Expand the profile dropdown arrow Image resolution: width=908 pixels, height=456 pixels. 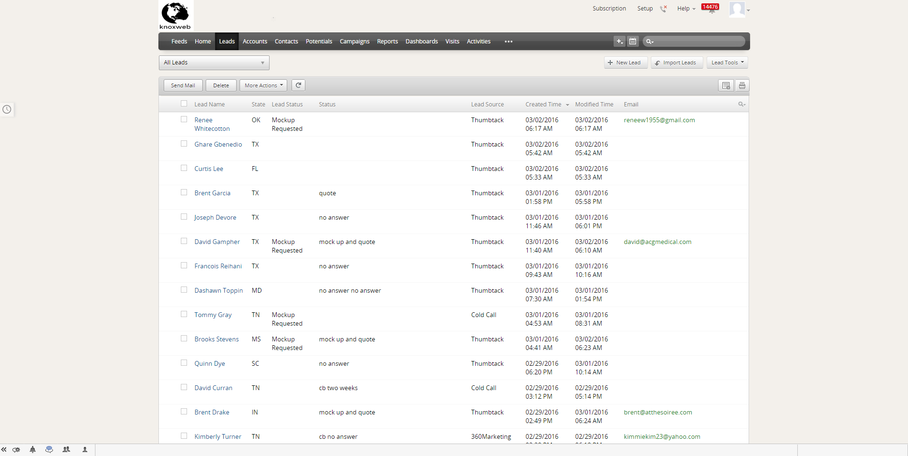pyautogui.click(x=748, y=10)
